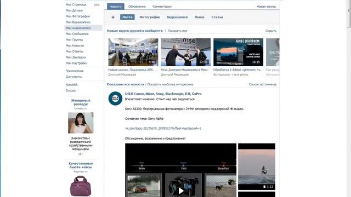Select the Лента filter
351x197 pixels.
click(x=127, y=17)
